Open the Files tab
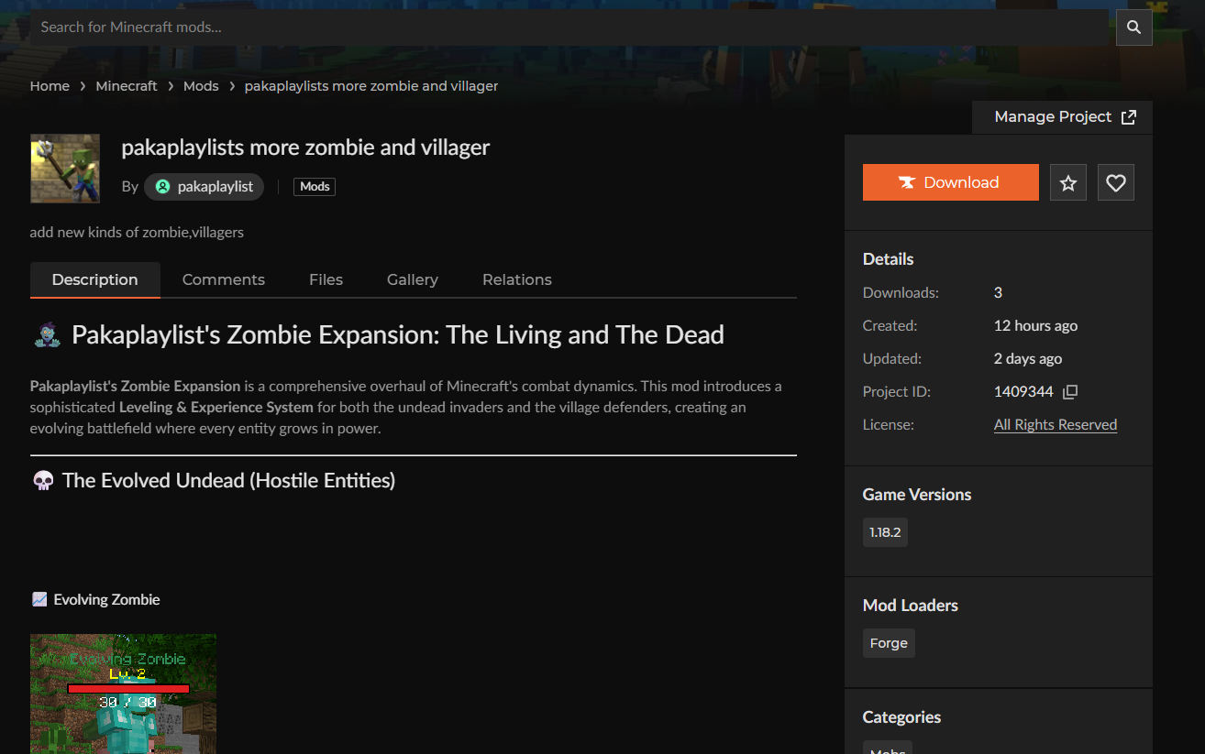The image size is (1205, 754). pyautogui.click(x=326, y=280)
